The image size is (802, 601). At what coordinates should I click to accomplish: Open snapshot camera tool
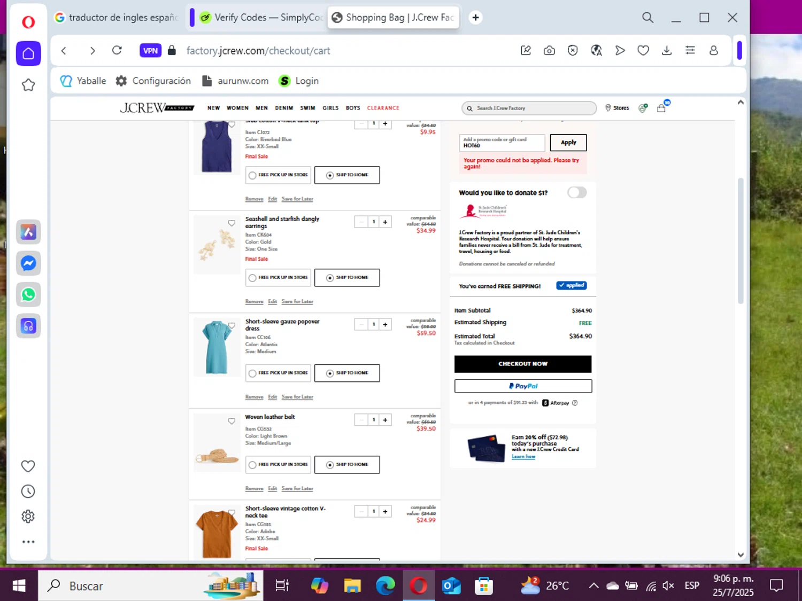click(549, 51)
